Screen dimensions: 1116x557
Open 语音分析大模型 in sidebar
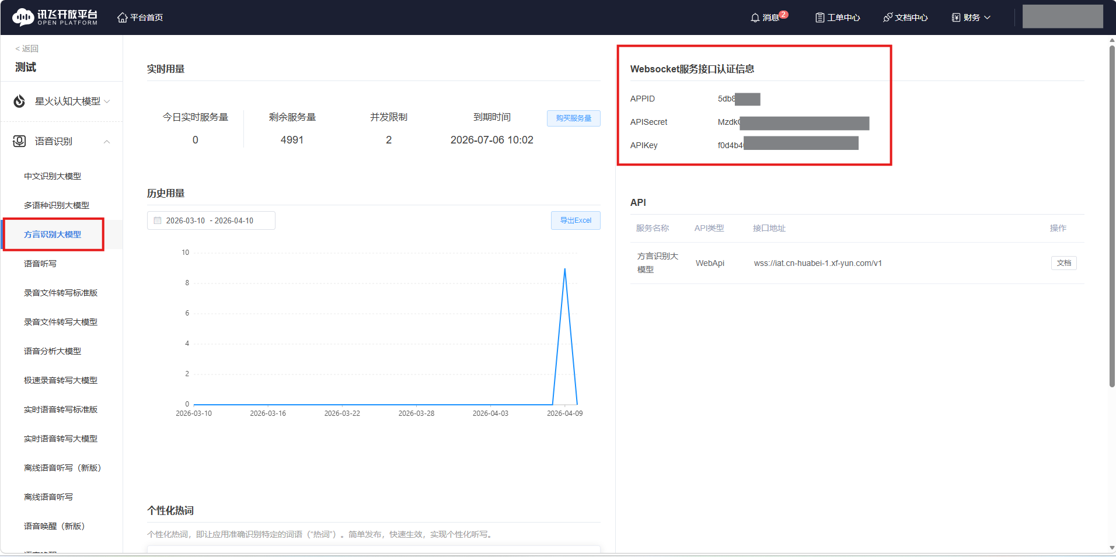53,351
